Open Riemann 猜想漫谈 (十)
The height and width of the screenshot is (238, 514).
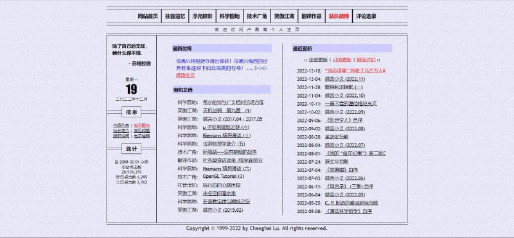click(227, 135)
